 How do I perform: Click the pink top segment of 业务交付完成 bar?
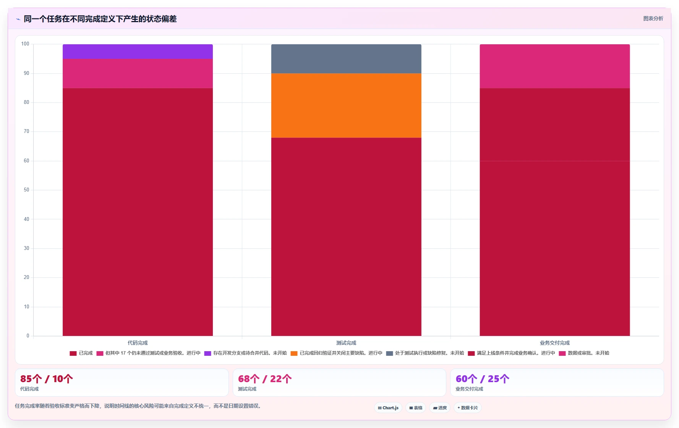coord(555,66)
